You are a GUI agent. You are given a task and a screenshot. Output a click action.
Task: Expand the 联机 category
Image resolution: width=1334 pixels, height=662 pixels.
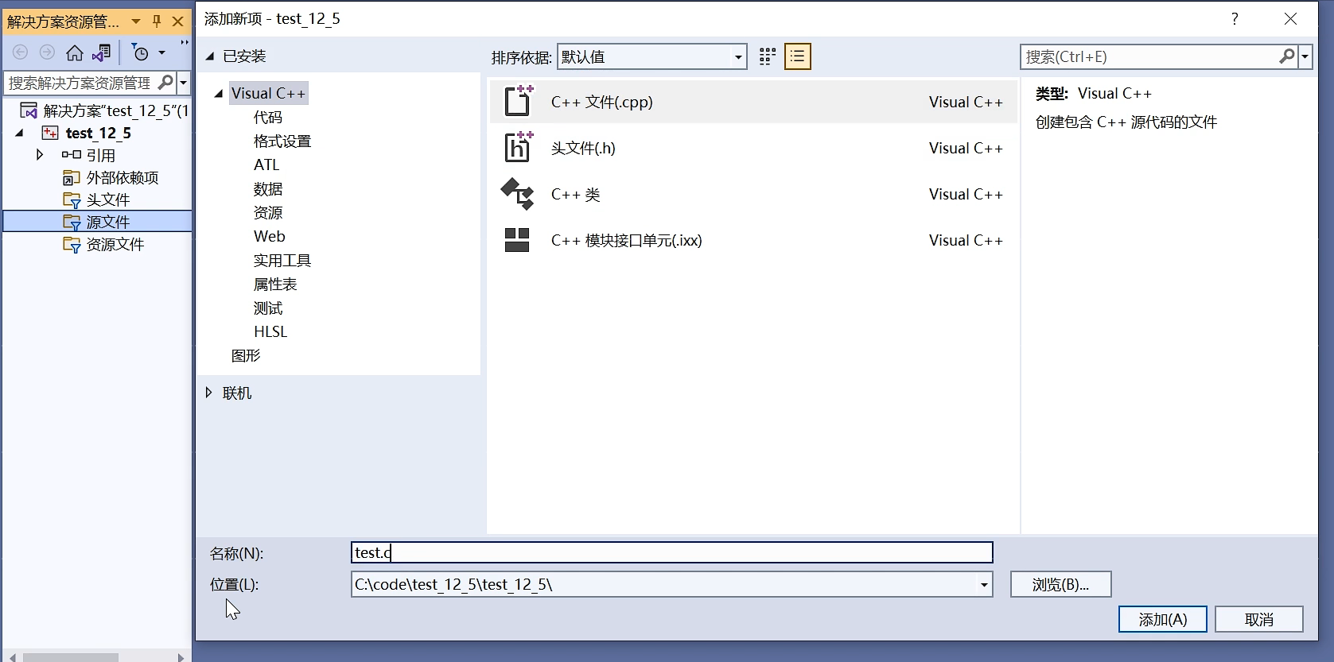click(x=208, y=393)
